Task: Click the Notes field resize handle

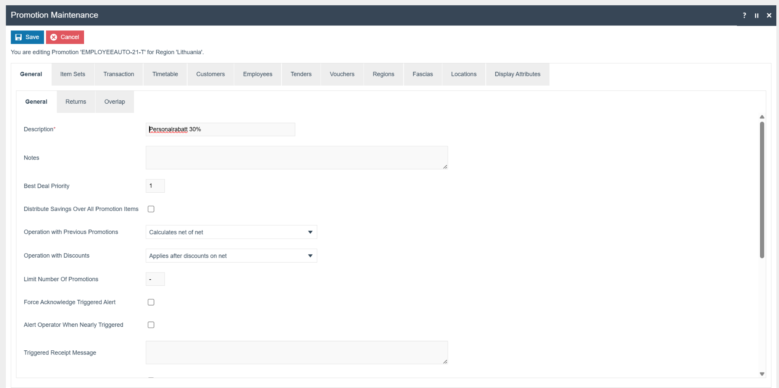Action: click(445, 166)
